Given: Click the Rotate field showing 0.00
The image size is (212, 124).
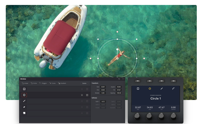Looking at the screenshot, I should [103, 93].
